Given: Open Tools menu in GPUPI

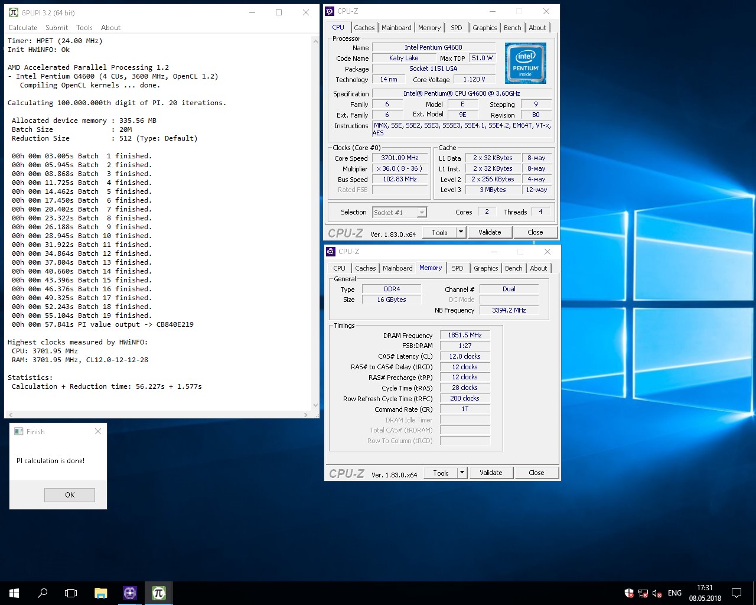Looking at the screenshot, I should pos(84,28).
